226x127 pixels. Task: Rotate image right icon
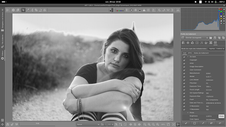coord(164,10)
